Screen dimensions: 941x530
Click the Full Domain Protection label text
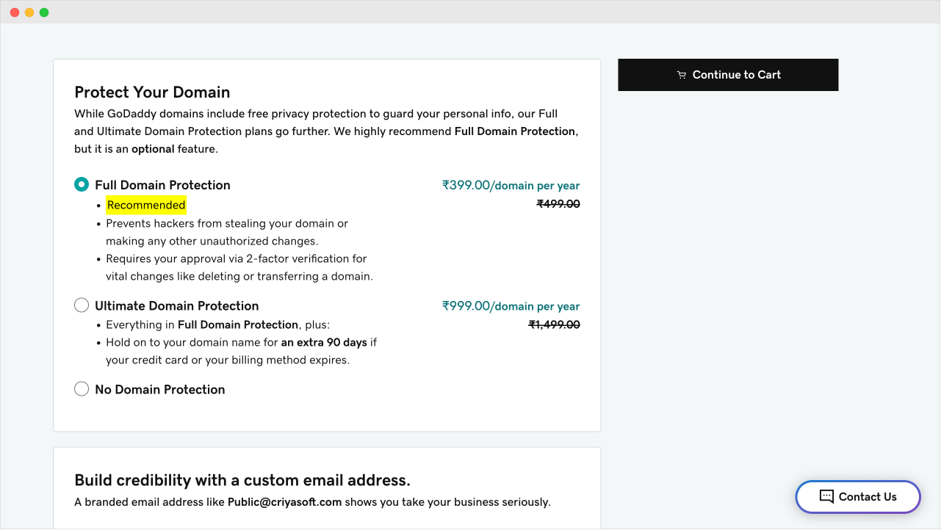(x=162, y=185)
